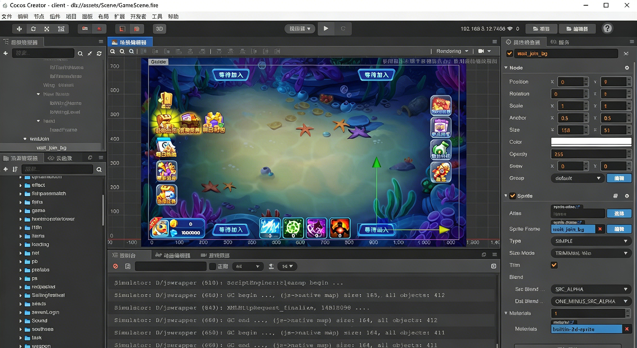Clear the console log output
Image resolution: width=637 pixels, height=348 pixels.
click(115, 266)
